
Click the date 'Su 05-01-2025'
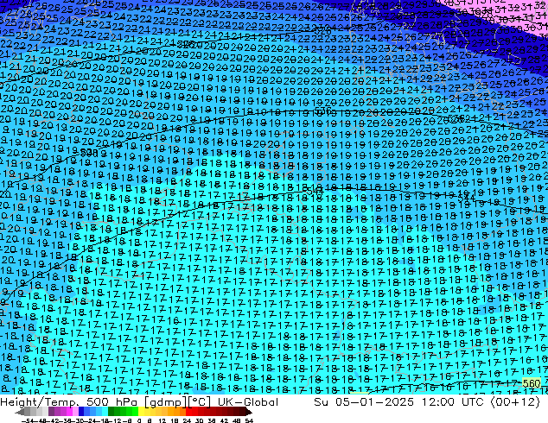[x=364, y=402]
